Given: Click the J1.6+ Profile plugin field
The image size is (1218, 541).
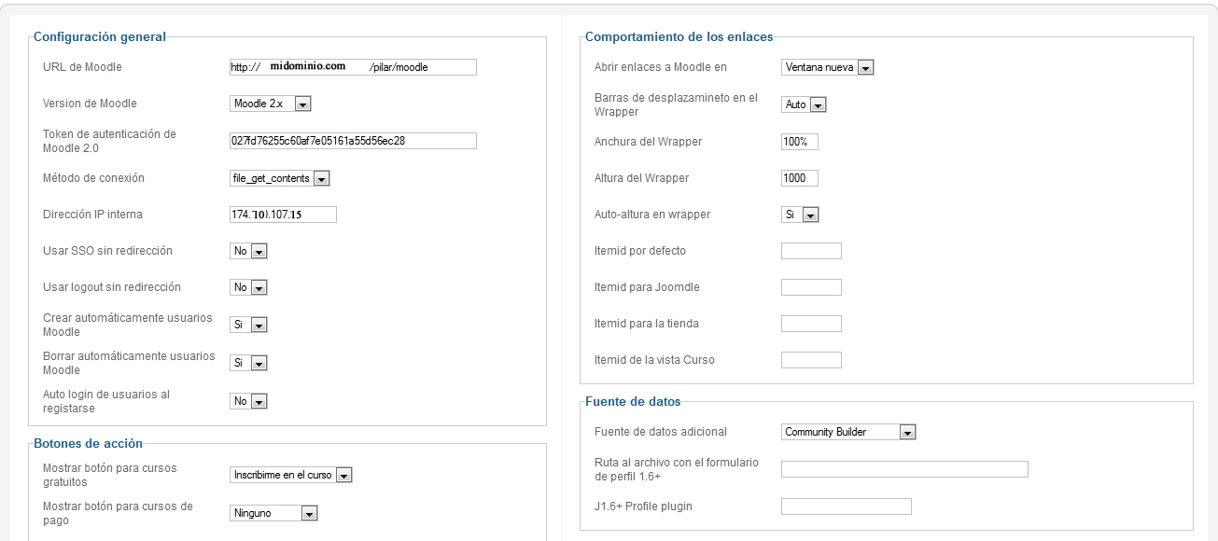Looking at the screenshot, I should coord(846,506).
